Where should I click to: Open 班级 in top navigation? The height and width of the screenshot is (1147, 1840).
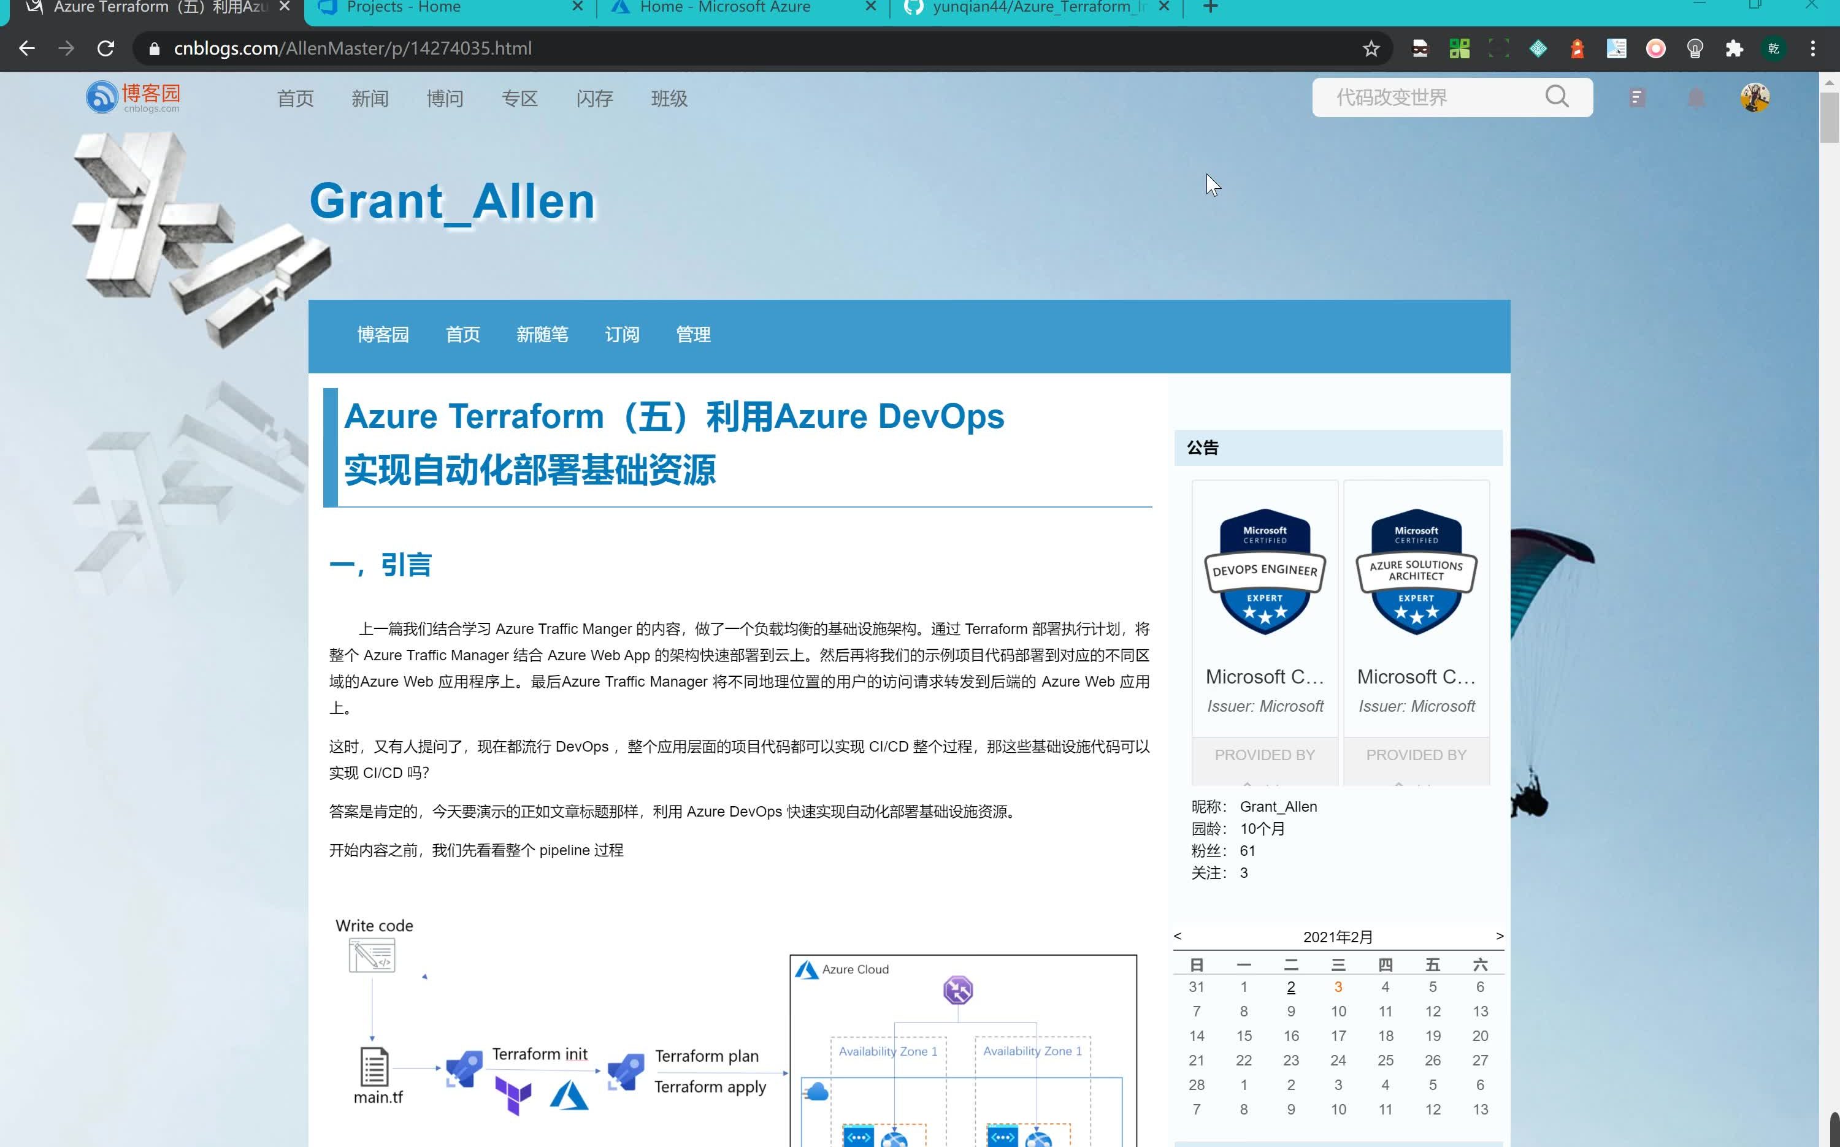(669, 99)
